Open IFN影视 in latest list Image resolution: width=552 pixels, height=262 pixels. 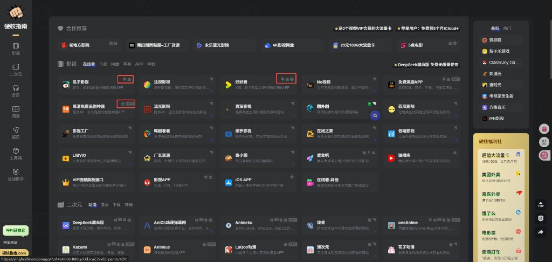coord(501,119)
